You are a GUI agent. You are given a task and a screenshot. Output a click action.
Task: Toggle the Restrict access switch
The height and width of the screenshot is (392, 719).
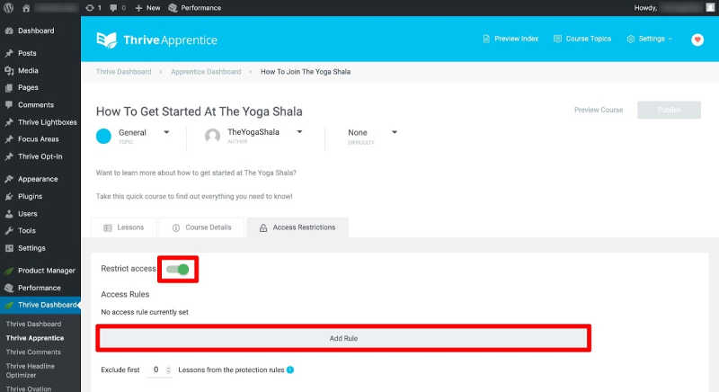click(x=177, y=269)
